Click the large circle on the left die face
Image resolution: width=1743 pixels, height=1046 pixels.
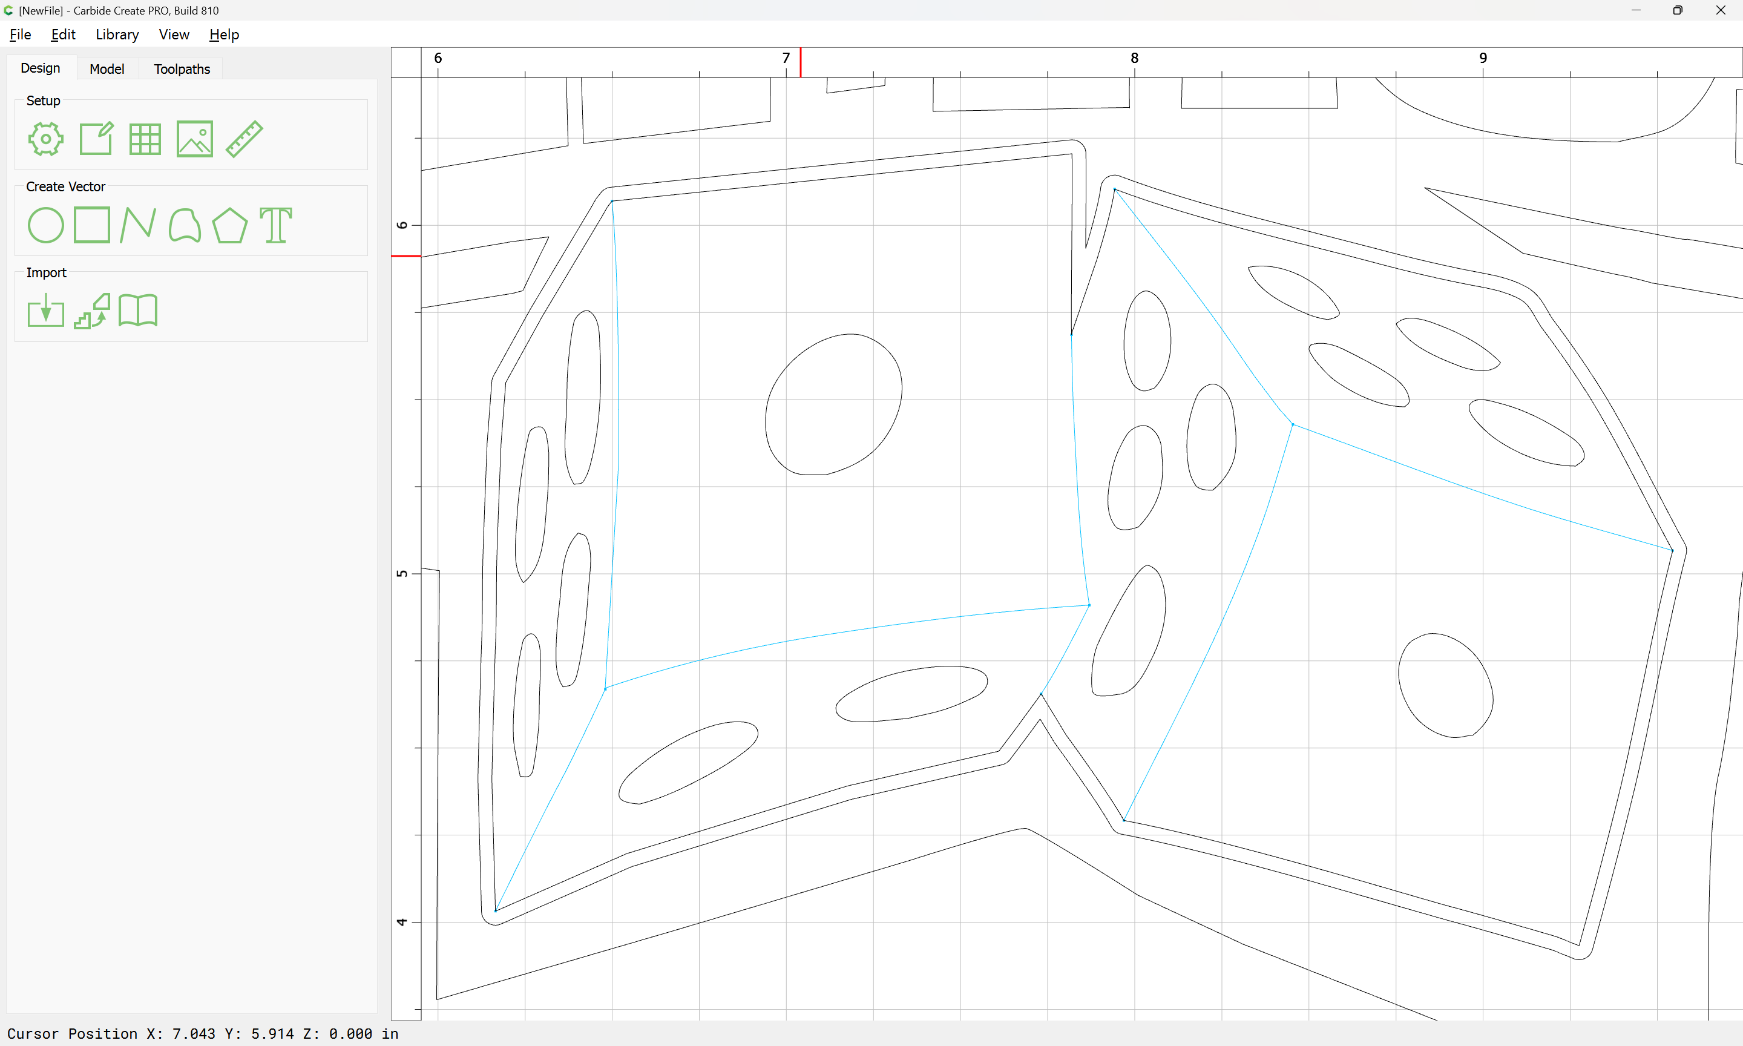833,404
